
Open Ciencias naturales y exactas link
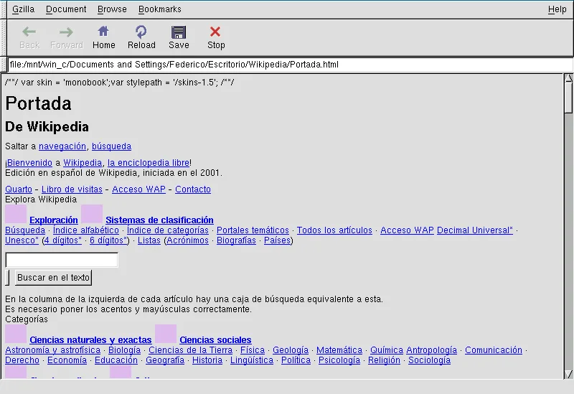pyautogui.click(x=90, y=339)
